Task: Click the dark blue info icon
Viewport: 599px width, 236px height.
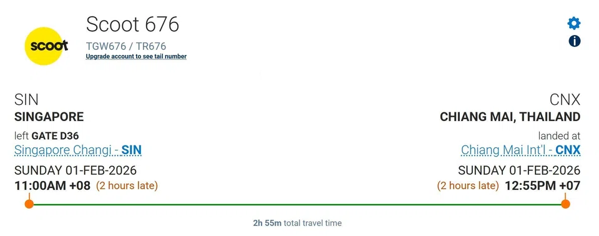Action: click(574, 41)
